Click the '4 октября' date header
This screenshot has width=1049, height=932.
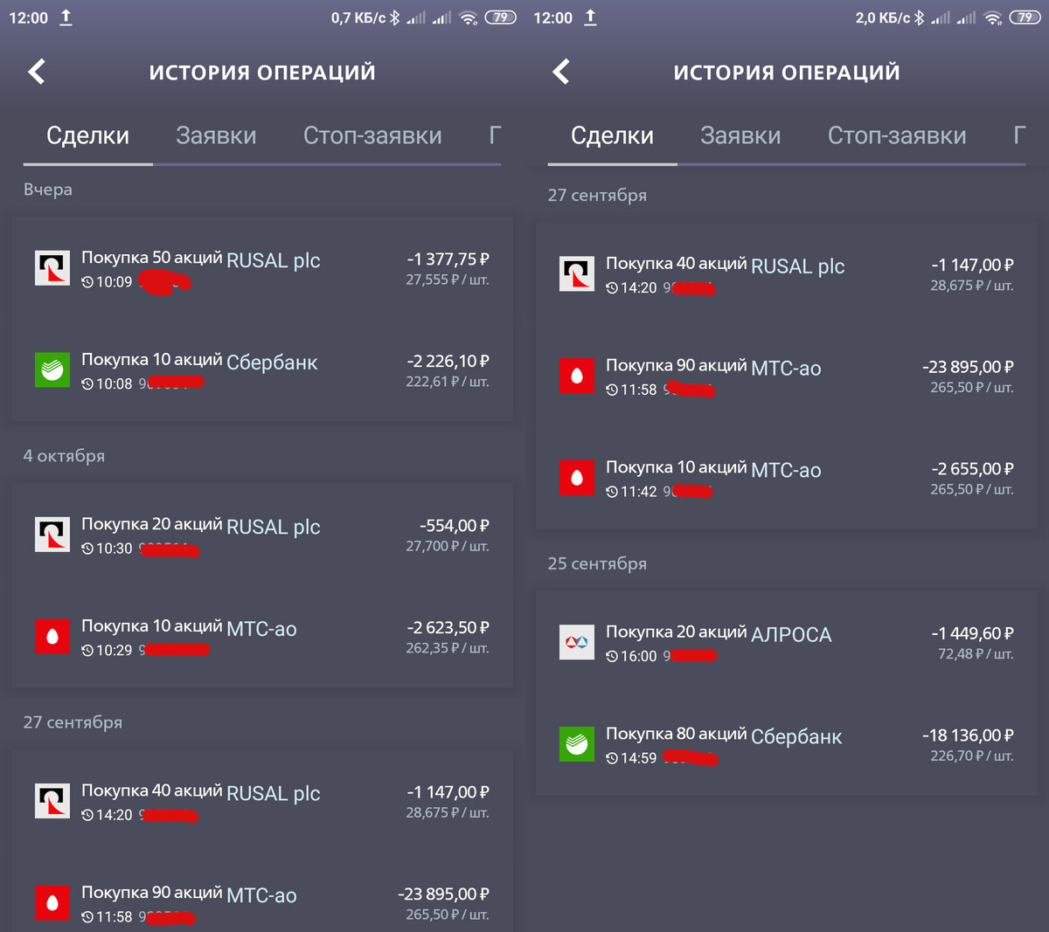point(64,456)
